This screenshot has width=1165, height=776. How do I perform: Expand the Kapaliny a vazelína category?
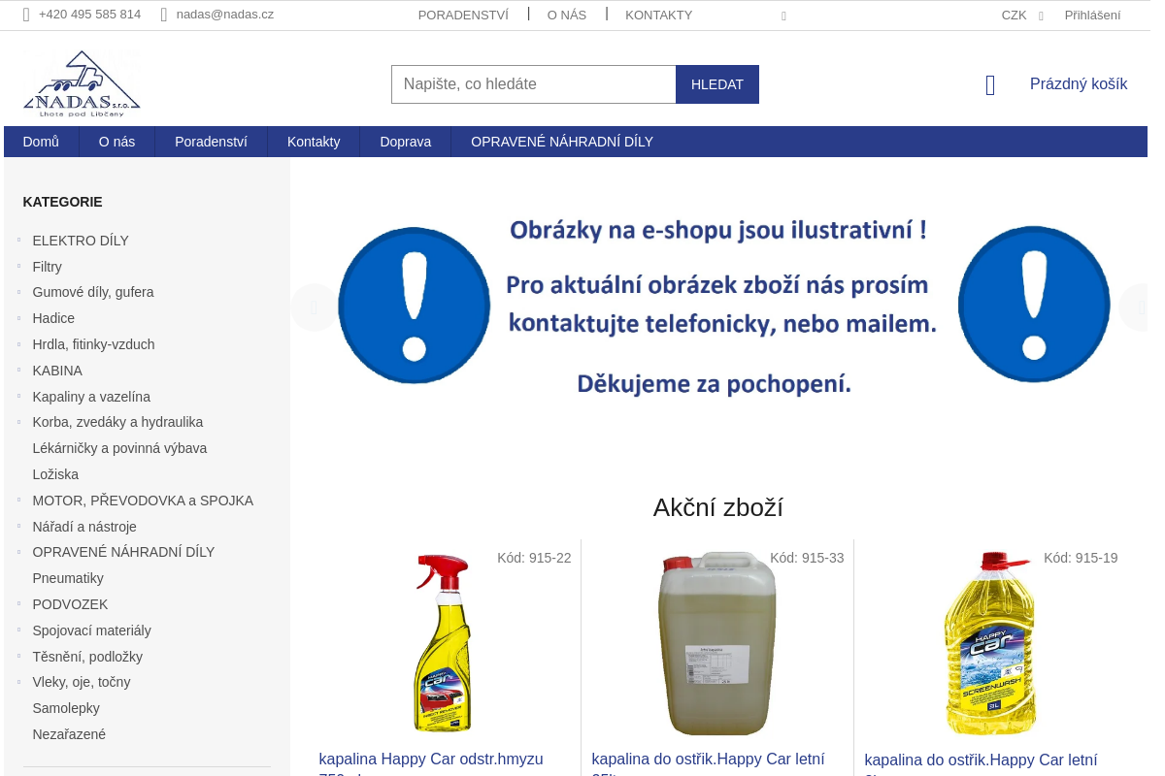click(18, 397)
